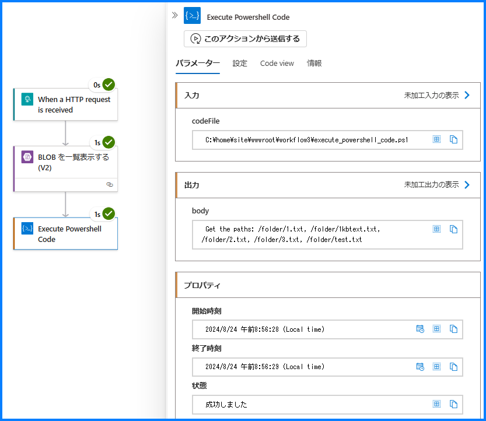Copy the 状態 value
This screenshot has width=486, height=421.
[x=453, y=404]
